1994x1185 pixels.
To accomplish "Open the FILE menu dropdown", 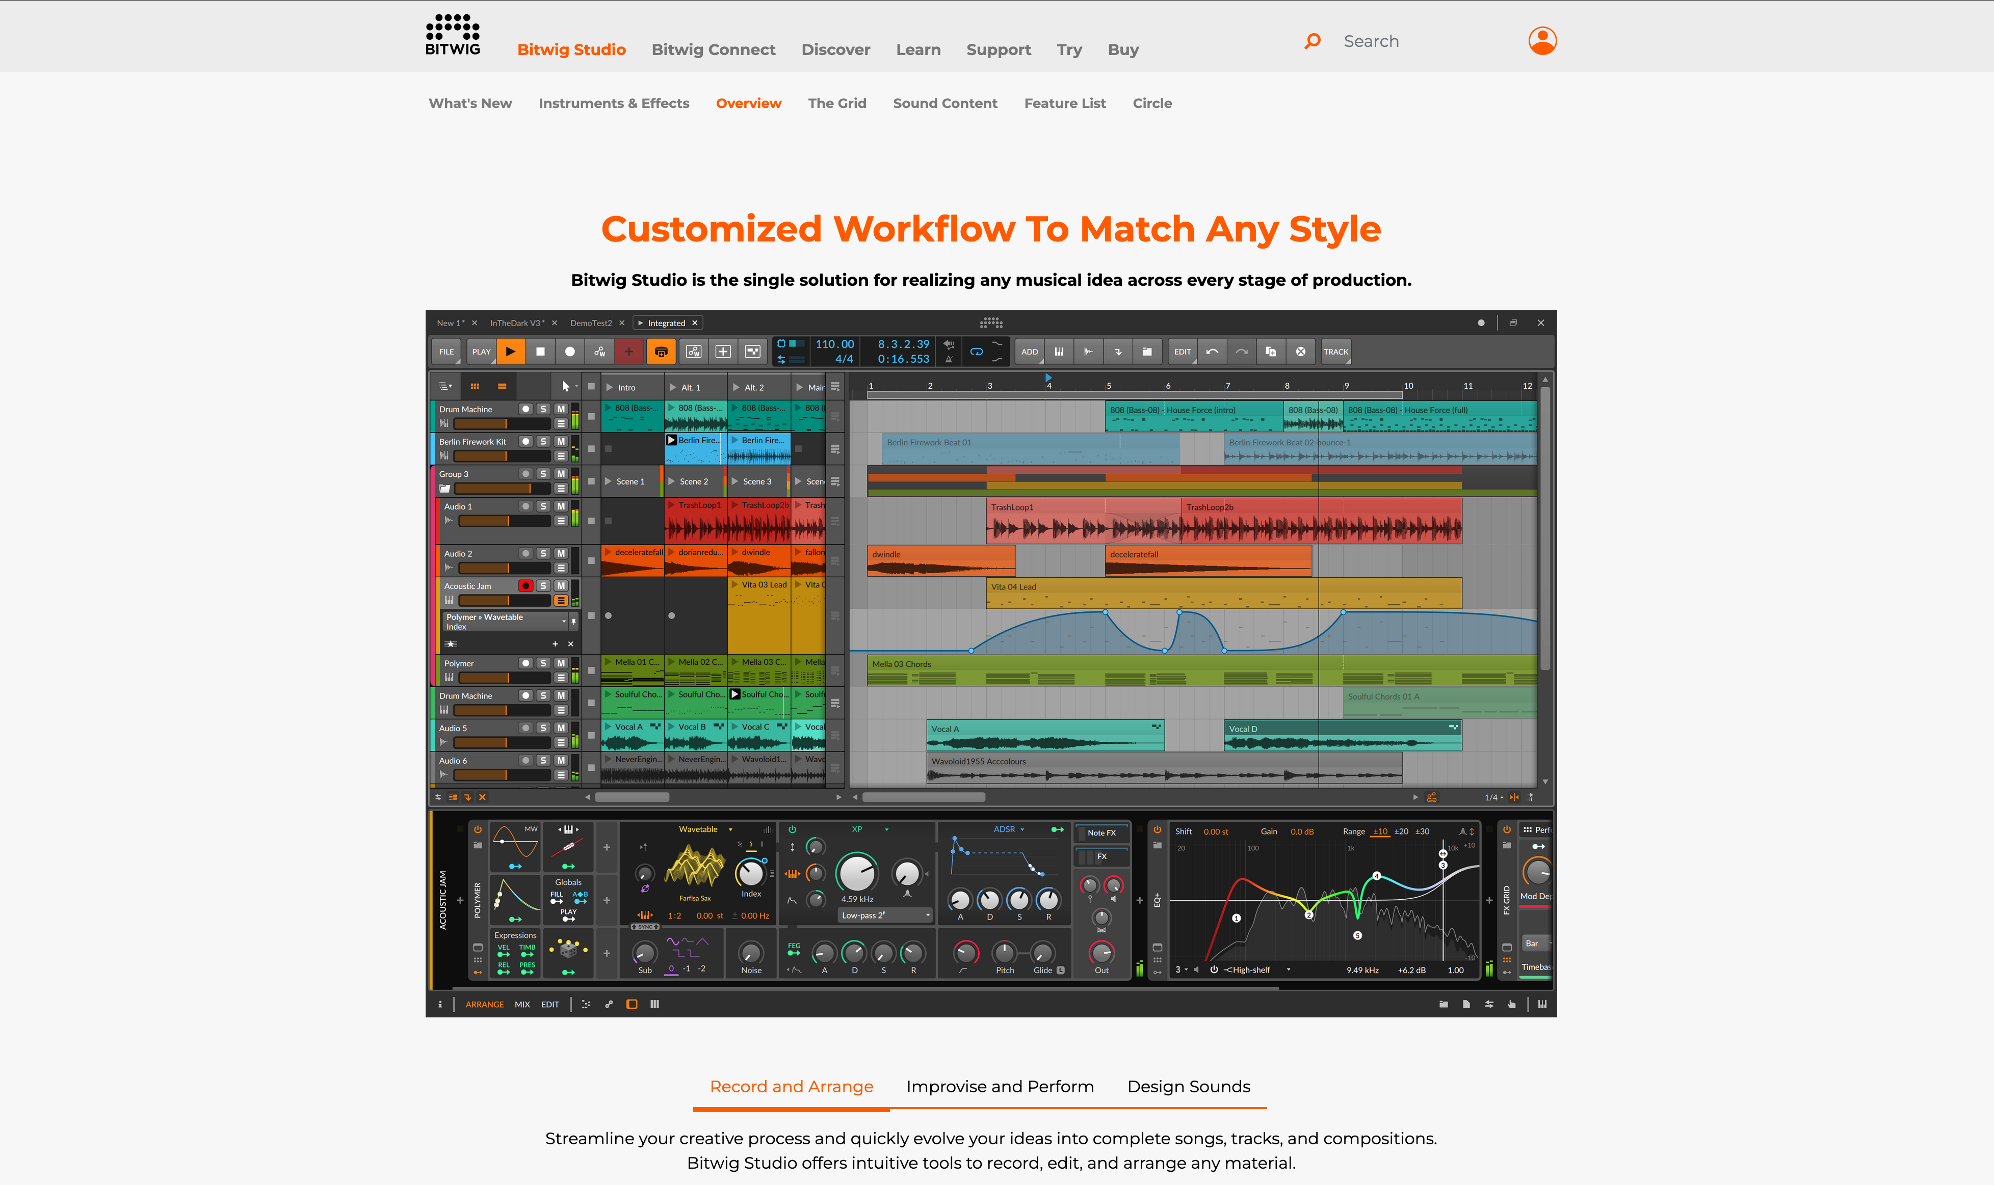I will click(447, 352).
